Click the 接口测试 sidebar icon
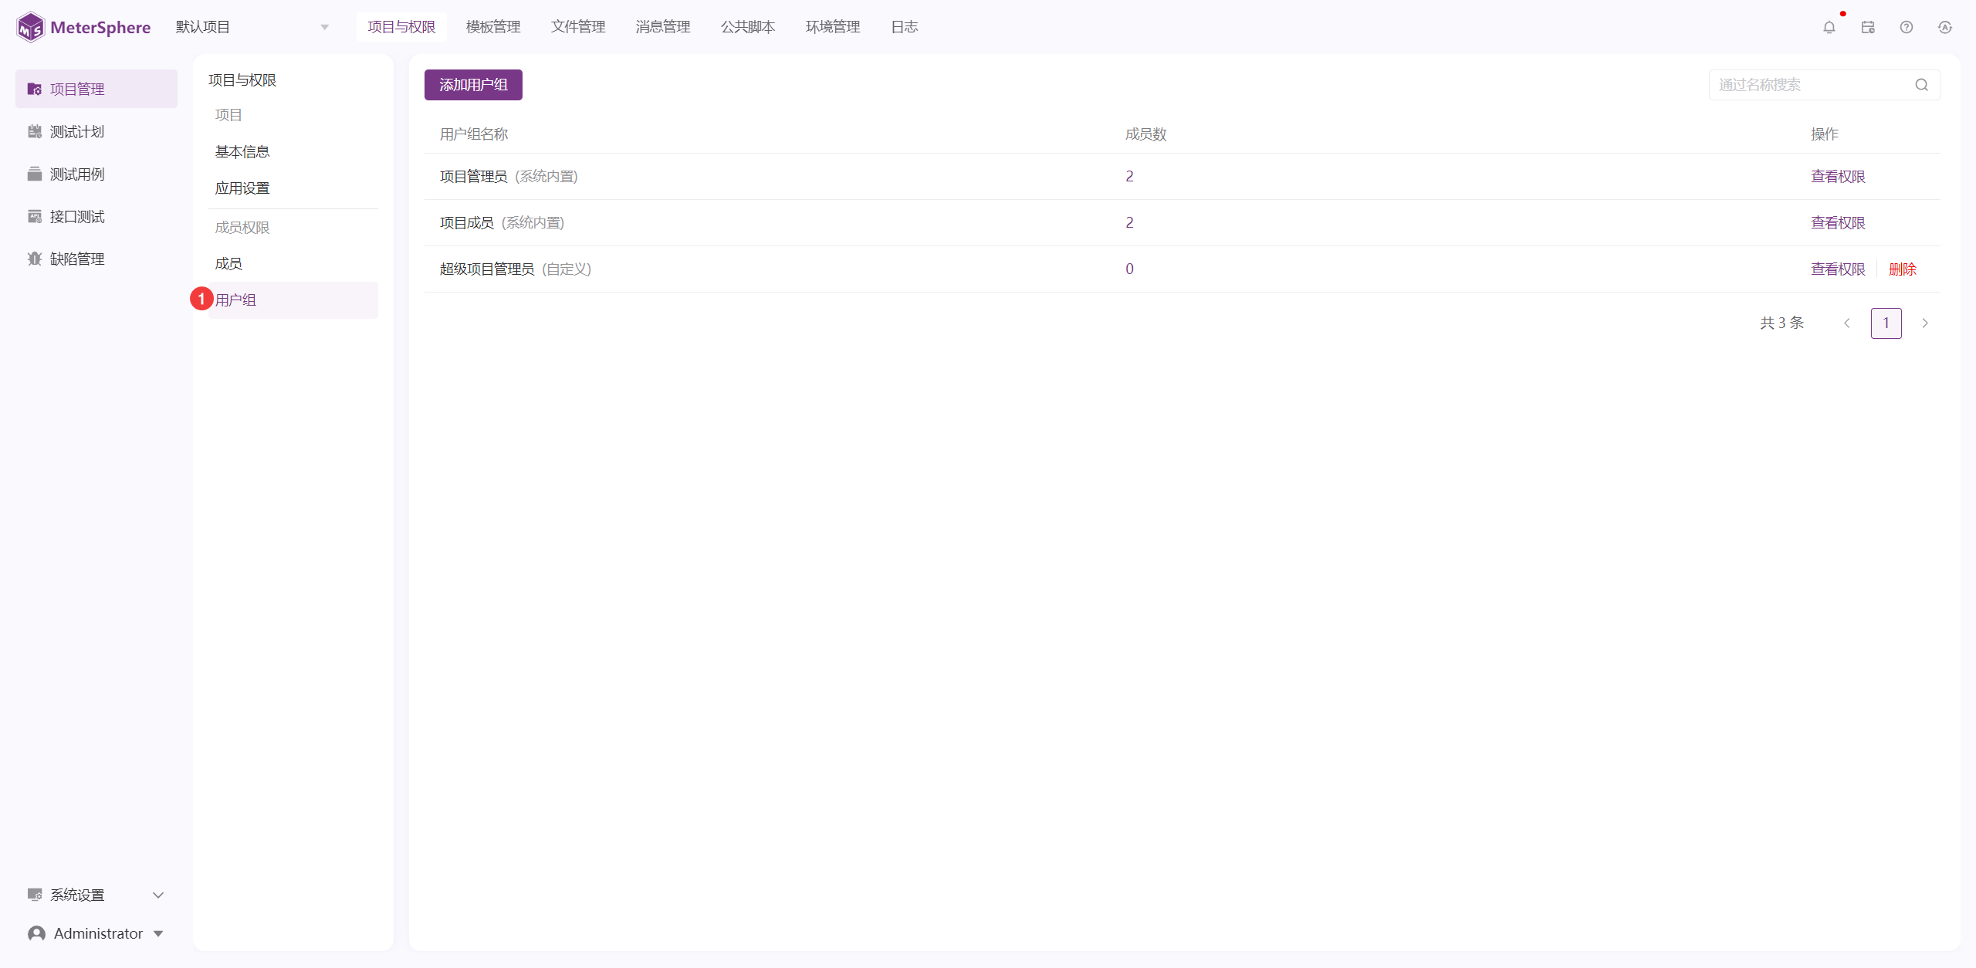The height and width of the screenshot is (968, 1976). (35, 216)
